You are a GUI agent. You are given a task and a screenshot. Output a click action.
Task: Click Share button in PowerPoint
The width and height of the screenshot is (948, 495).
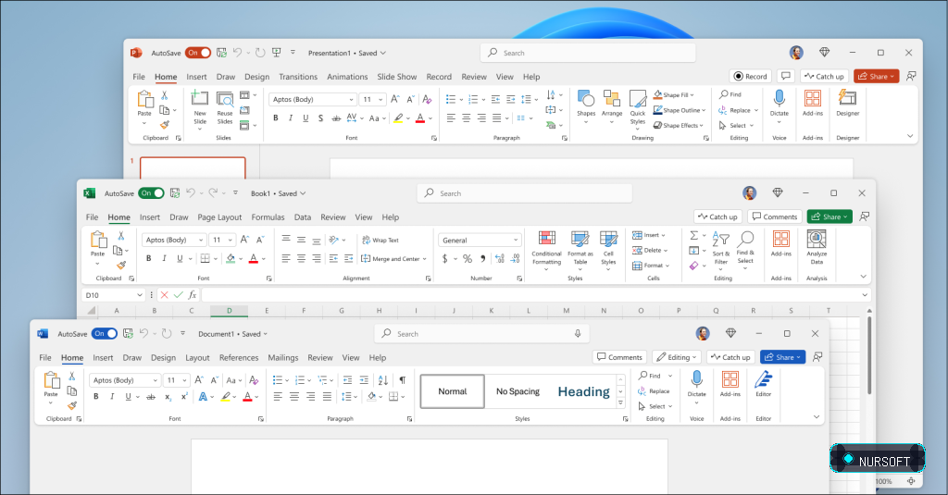876,76
